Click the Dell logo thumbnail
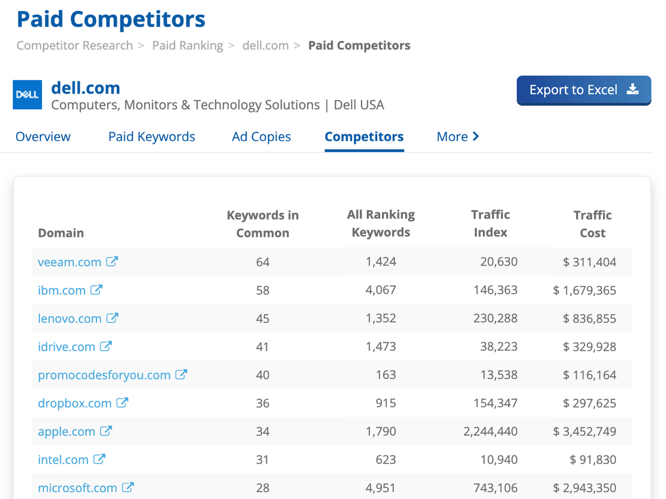Image resolution: width=666 pixels, height=499 pixels. (x=27, y=95)
